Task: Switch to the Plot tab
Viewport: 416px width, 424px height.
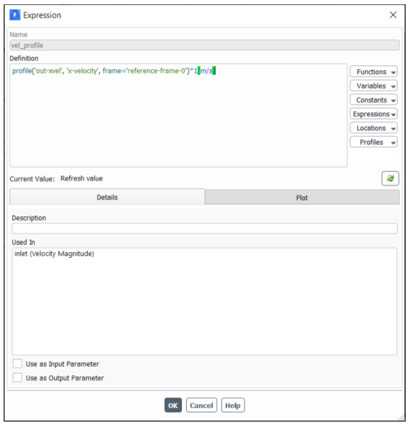Action: pos(302,198)
